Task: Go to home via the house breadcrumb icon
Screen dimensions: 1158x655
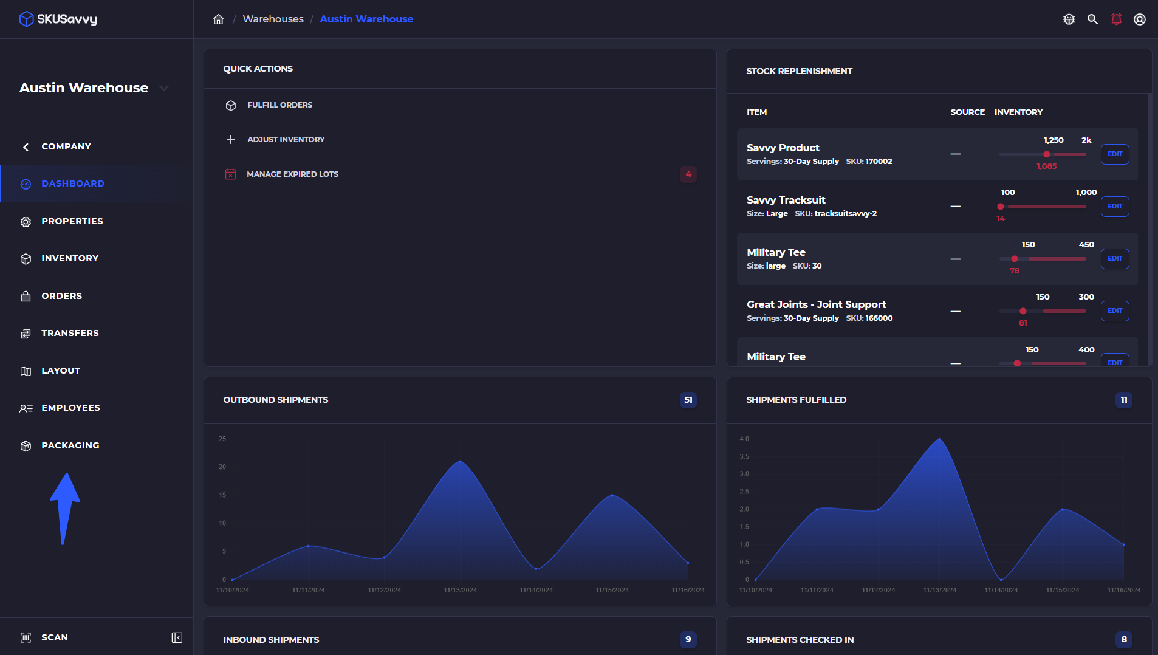Action: [x=219, y=19]
